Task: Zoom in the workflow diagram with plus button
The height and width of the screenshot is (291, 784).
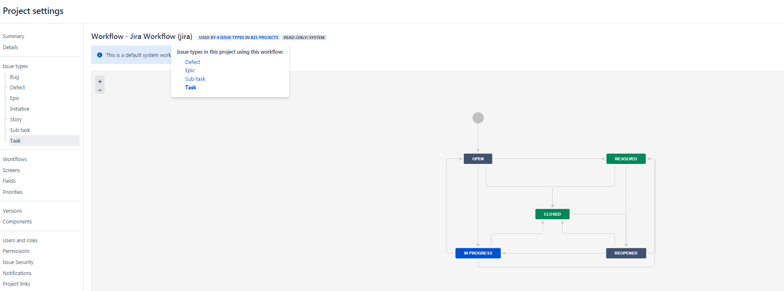Action: click(100, 81)
